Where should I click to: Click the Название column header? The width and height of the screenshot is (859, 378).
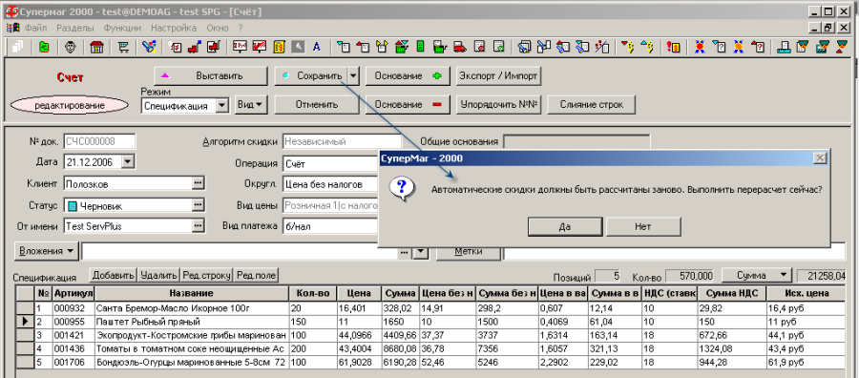191,293
